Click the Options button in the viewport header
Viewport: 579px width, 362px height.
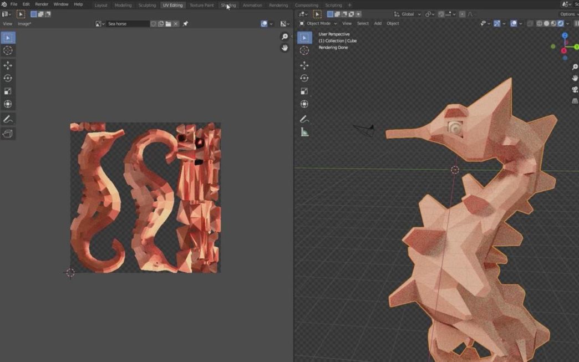[568, 14]
